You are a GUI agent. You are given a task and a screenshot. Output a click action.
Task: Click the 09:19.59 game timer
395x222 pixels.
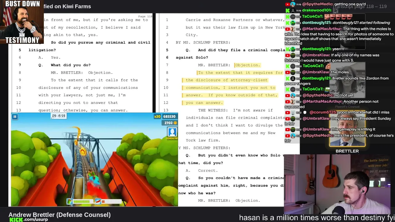tap(58, 116)
